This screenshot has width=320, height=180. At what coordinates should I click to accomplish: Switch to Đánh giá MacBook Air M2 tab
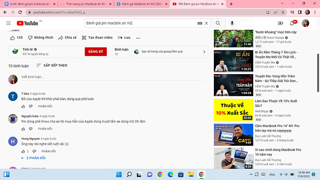[142, 4]
